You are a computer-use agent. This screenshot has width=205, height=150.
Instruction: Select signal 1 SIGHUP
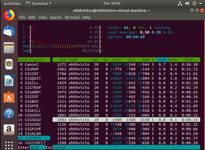tap(34, 69)
